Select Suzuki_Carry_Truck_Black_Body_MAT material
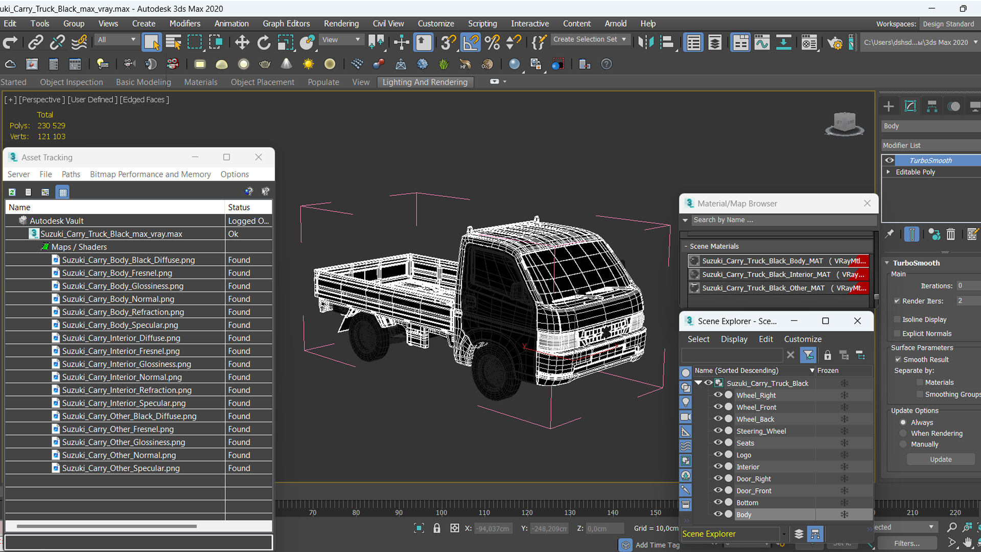The image size is (981, 552). point(778,261)
